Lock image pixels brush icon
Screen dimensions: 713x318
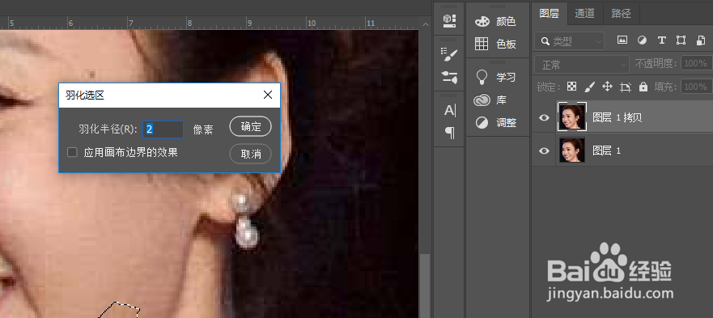[589, 87]
